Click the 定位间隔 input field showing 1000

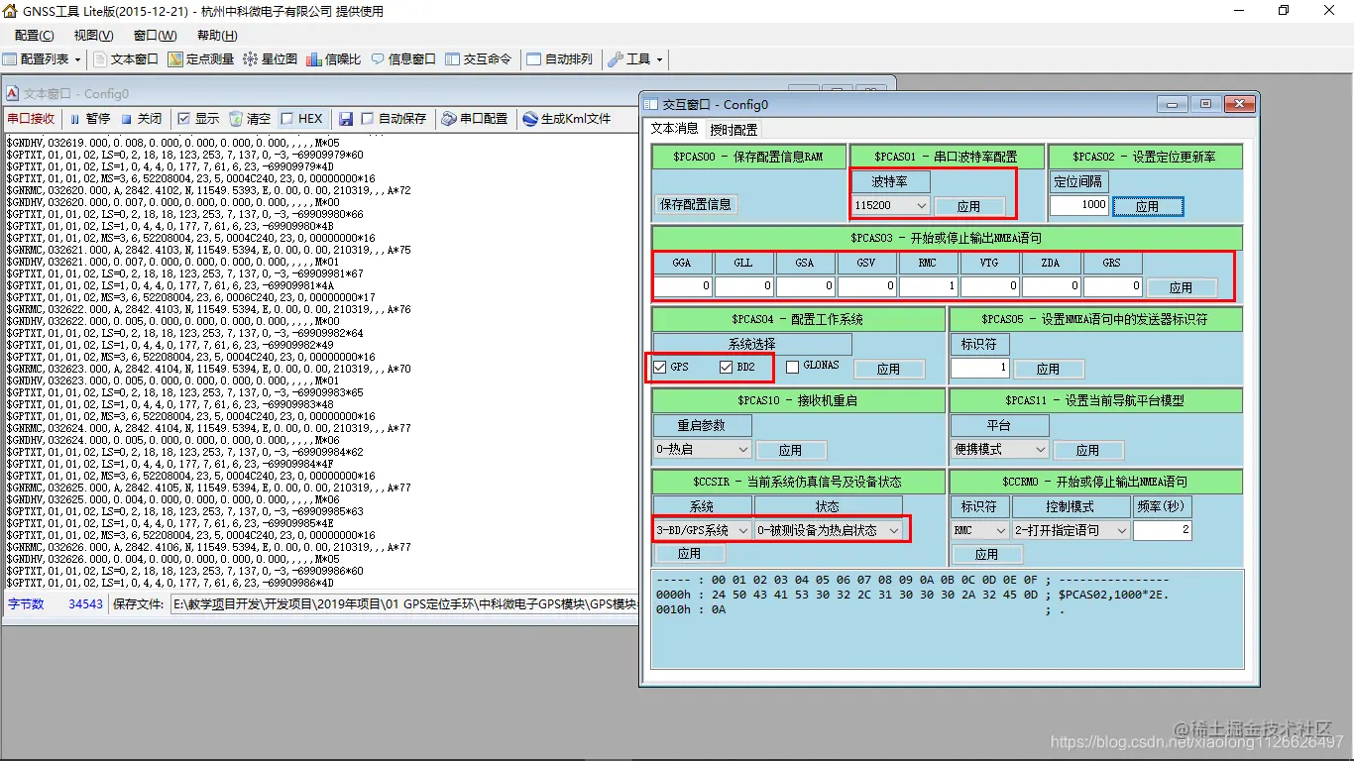[1078, 205]
